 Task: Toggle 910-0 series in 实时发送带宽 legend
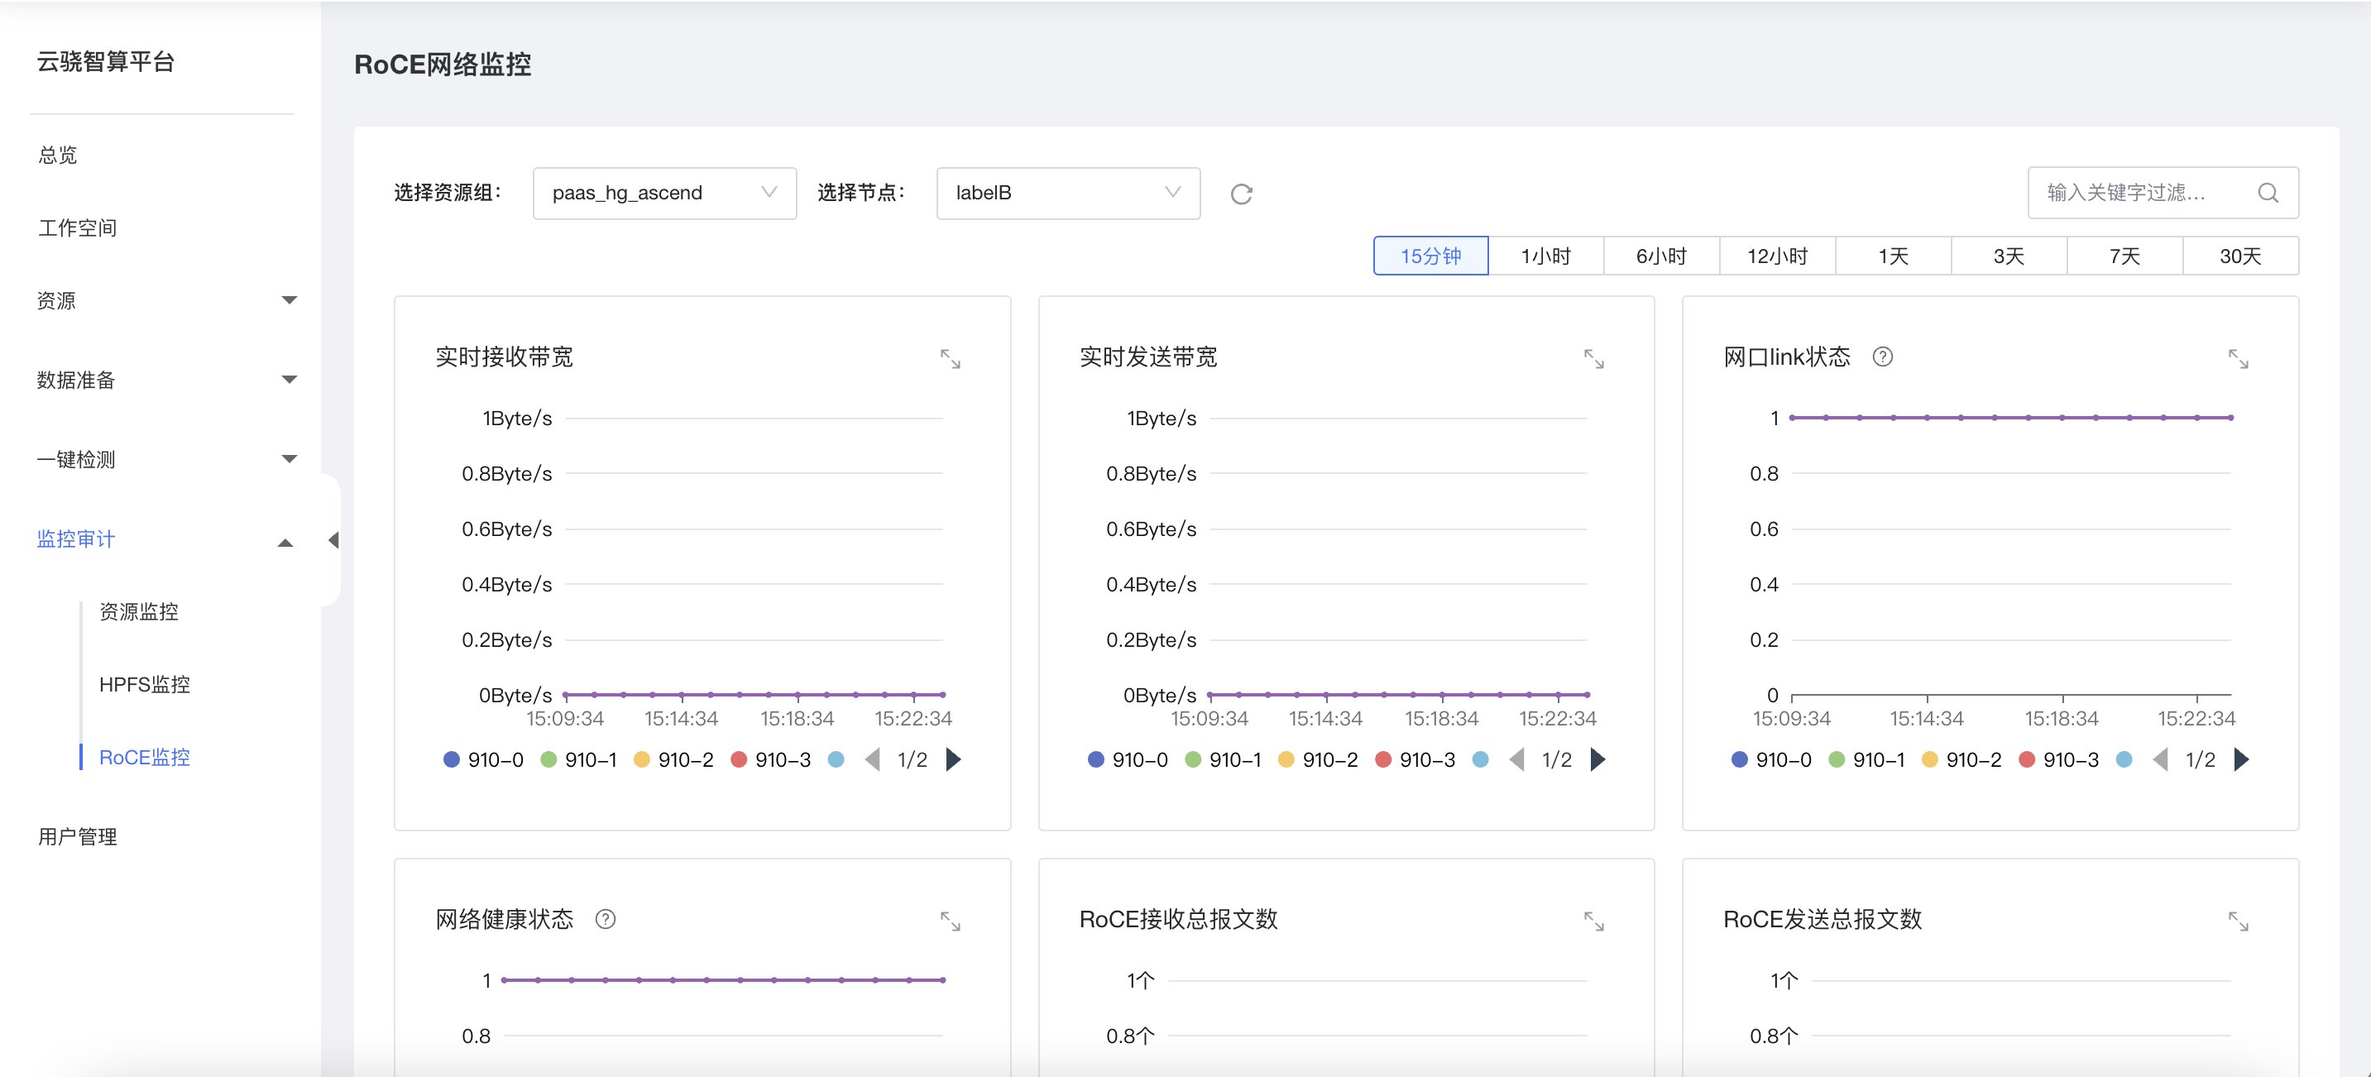coord(1128,759)
